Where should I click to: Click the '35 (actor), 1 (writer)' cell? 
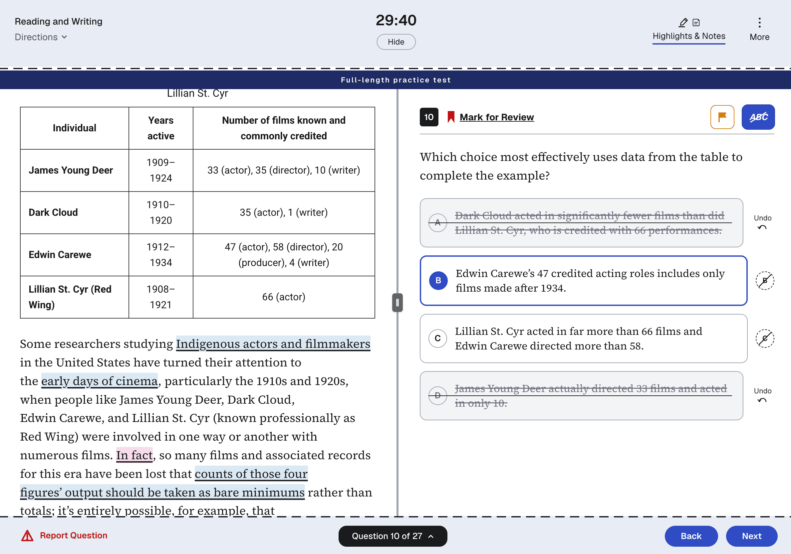[284, 212]
